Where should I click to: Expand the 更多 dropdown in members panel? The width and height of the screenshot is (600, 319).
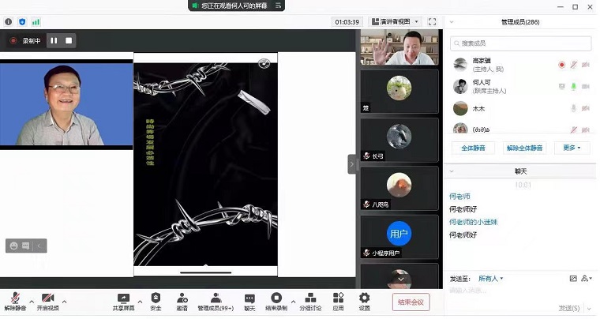[x=572, y=148]
